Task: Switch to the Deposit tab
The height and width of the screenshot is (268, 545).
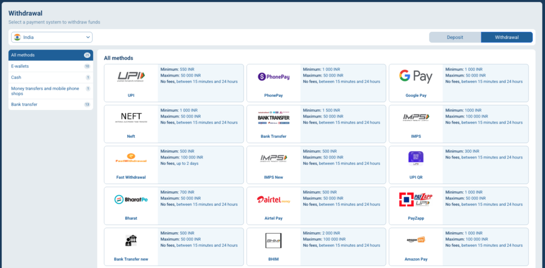Action: [455, 37]
